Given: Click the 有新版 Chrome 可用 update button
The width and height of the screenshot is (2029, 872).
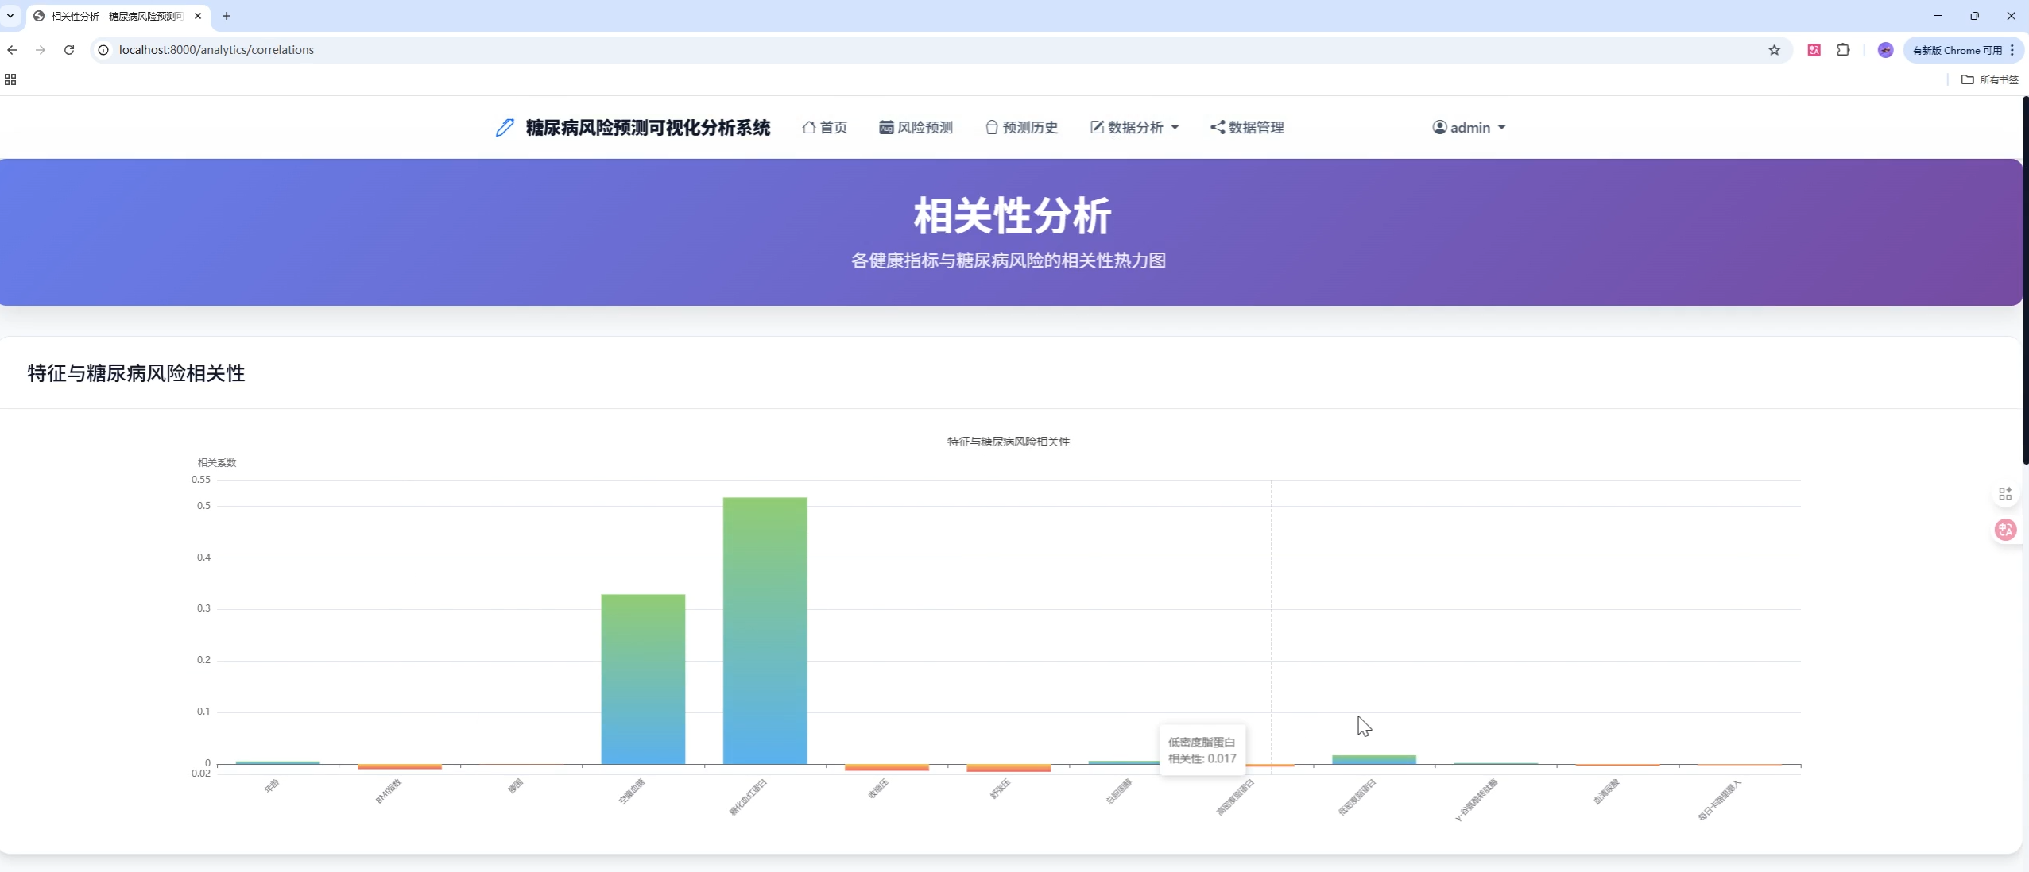Looking at the screenshot, I should 1958,49.
